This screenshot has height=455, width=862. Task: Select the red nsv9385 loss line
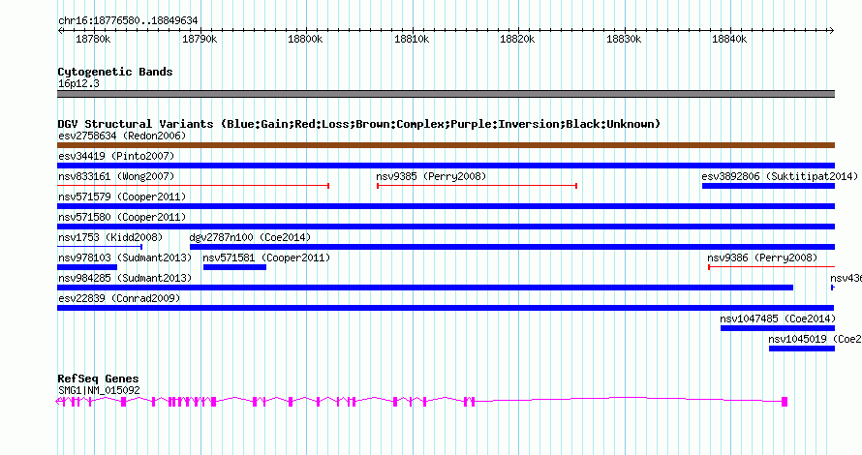[x=477, y=186]
